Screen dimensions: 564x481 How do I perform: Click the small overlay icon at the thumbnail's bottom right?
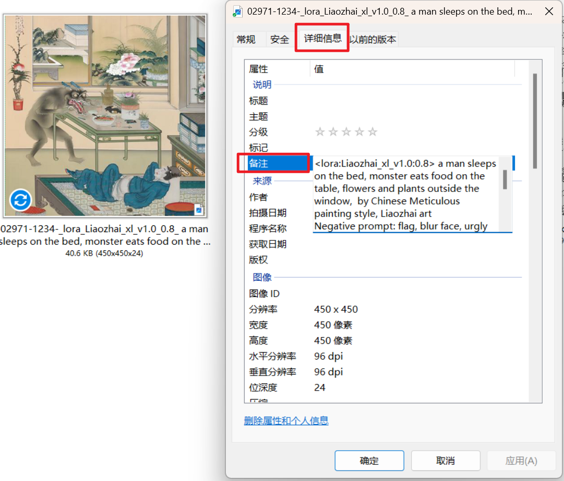pyautogui.click(x=198, y=209)
